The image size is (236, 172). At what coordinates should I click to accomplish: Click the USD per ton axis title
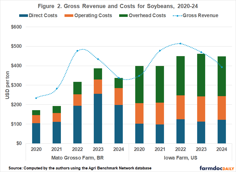(8, 85)
